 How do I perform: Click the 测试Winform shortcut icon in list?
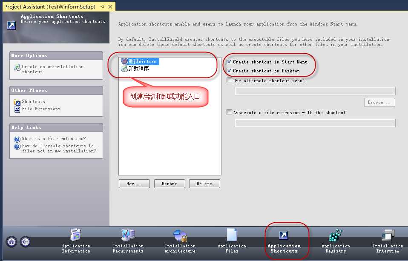pyautogui.click(x=124, y=61)
